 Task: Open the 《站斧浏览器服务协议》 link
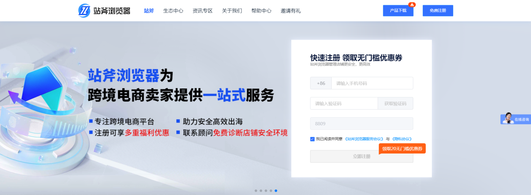[x=364, y=139]
